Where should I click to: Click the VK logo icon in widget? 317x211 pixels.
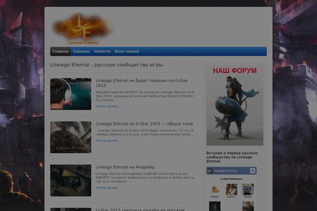click(x=253, y=171)
